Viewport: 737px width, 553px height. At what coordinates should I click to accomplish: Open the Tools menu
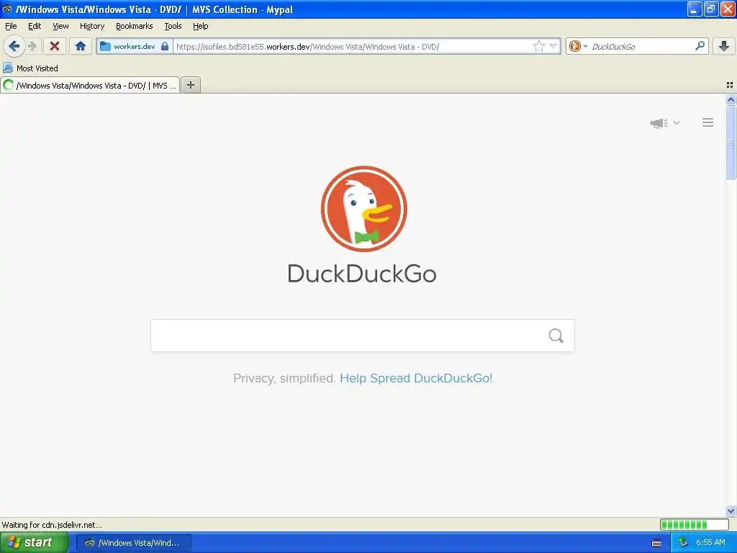click(173, 26)
